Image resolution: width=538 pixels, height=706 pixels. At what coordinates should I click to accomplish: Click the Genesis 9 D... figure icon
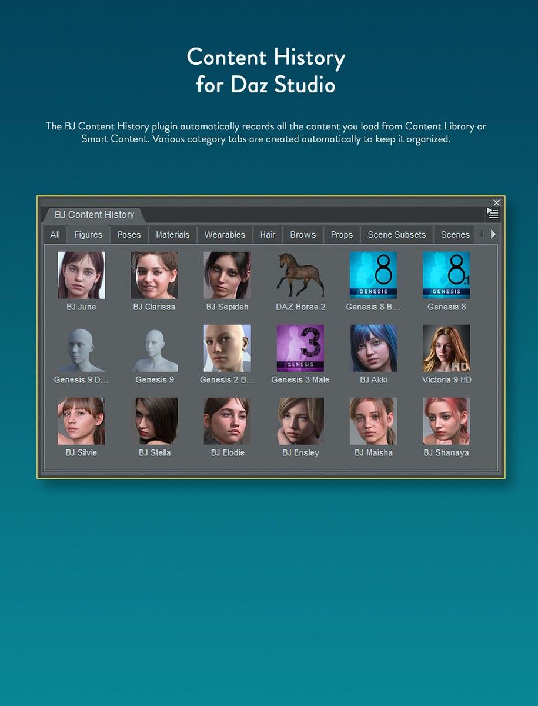(81, 348)
